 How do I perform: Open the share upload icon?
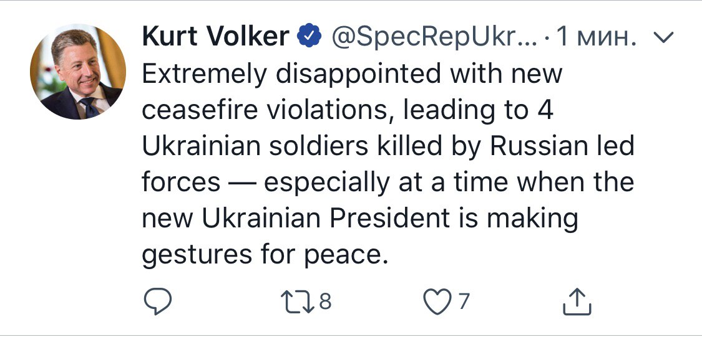(x=577, y=301)
